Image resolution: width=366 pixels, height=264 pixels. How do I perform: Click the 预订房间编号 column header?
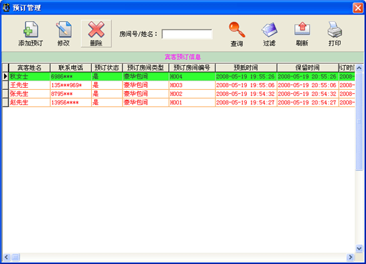[x=192, y=68]
